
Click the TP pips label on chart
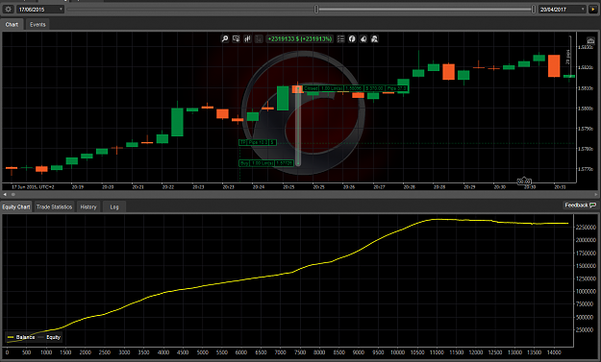(258, 142)
